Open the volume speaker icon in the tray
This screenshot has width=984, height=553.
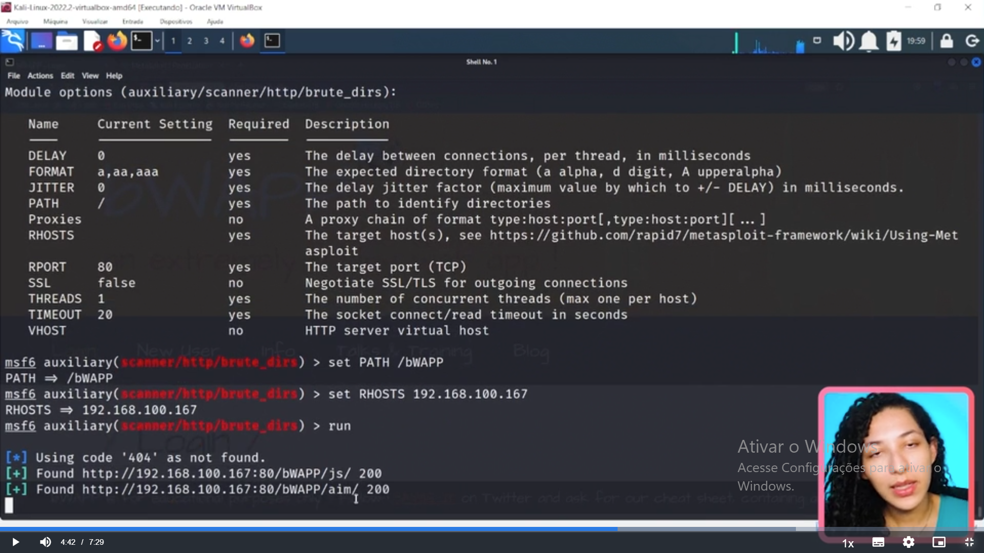click(x=843, y=41)
